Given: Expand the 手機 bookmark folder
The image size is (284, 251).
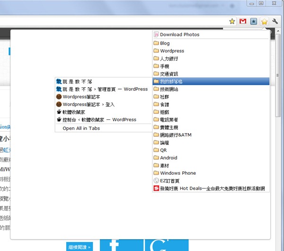Looking at the screenshot, I should [x=211, y=66].
